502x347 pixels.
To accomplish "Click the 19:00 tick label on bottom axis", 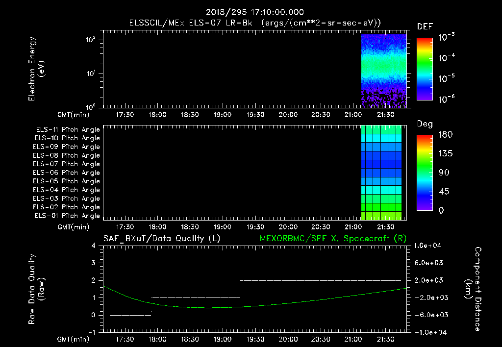I will point(223,339).
